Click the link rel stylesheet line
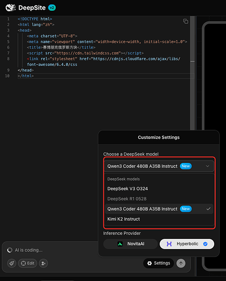This screenshot has height=281, width=226. [103, 59]
